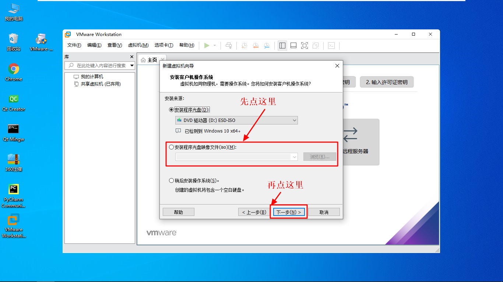The image size is (503, 282).
Task: Select the PyCharm Community desktop icon
Action: 14,196
